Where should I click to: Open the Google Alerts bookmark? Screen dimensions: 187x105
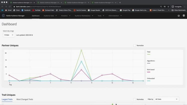tap(140, 10)
